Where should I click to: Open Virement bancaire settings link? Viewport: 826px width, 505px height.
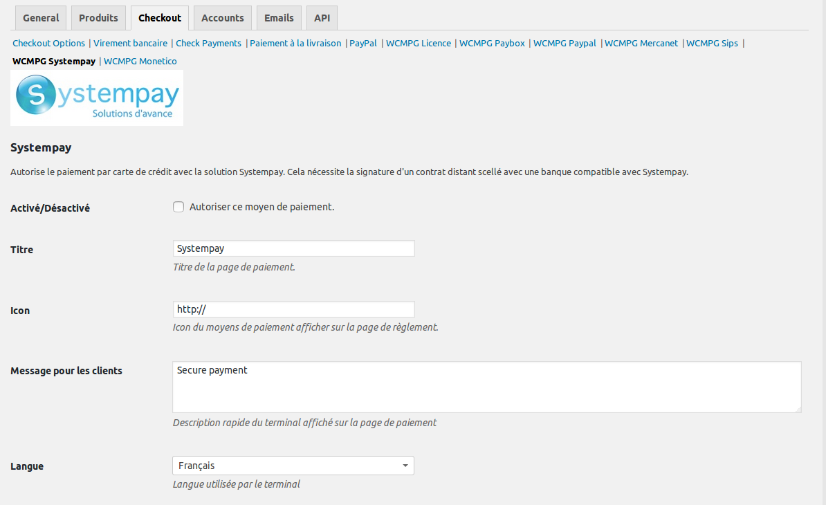click(130, 43)
